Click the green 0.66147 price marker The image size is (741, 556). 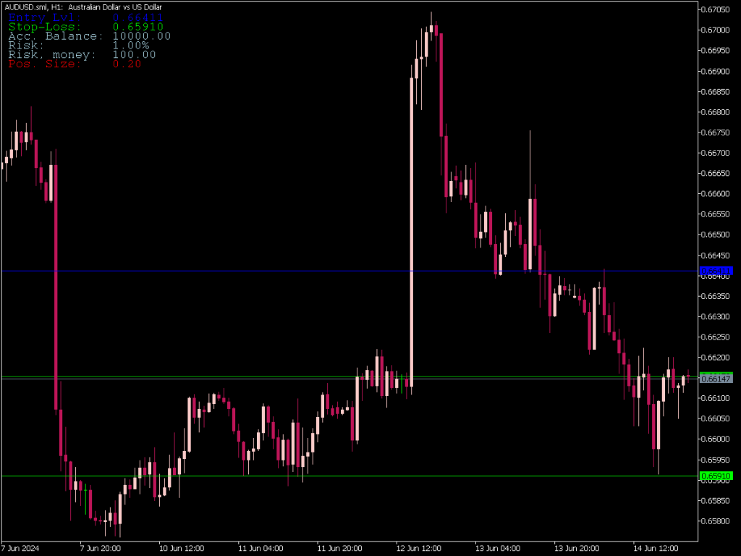pos(717,377)
